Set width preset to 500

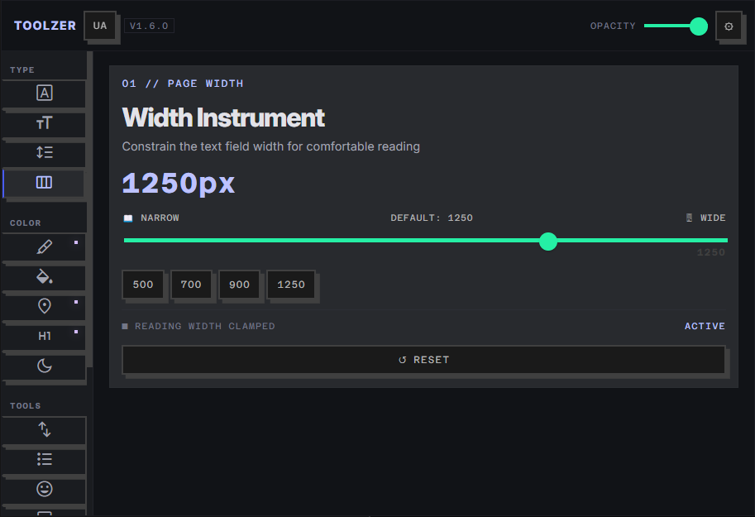(x=143, y=285)
